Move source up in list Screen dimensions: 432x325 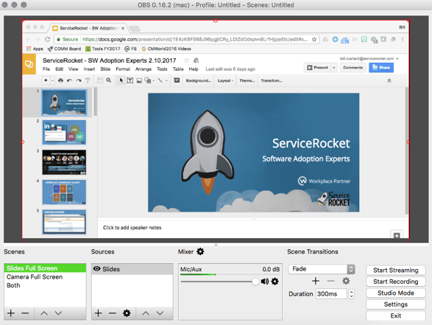pyautogui.click(x=146, y=313)
